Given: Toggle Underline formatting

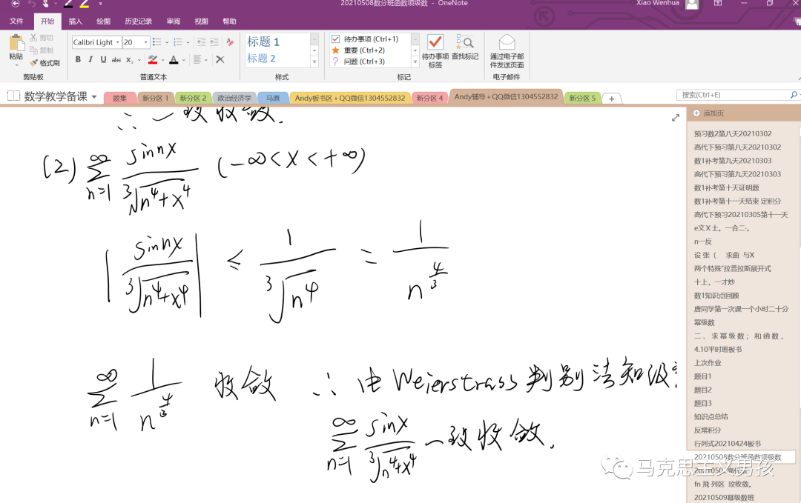Looking at the screenshot, I should click(x=103, y=60).
